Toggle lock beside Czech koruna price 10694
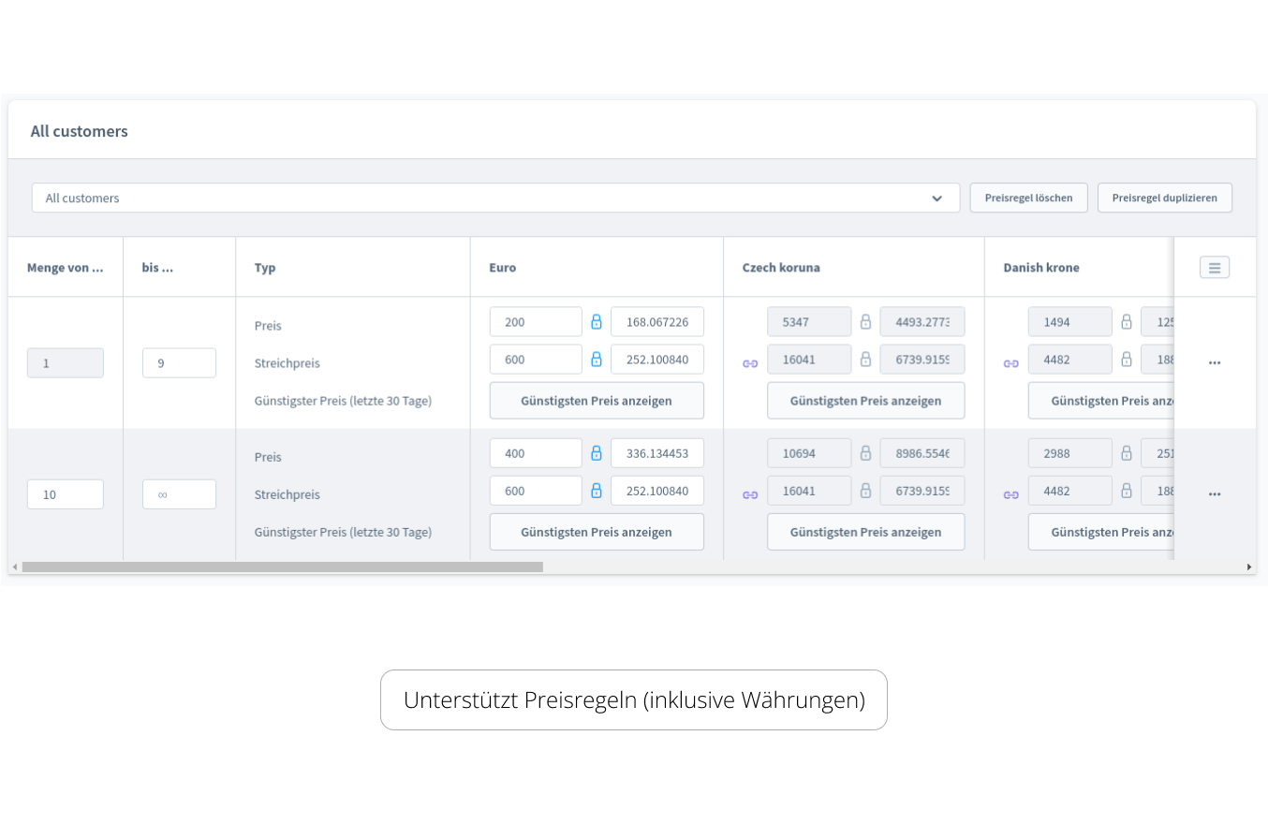The image size is (1268, 824). [866, 453]
